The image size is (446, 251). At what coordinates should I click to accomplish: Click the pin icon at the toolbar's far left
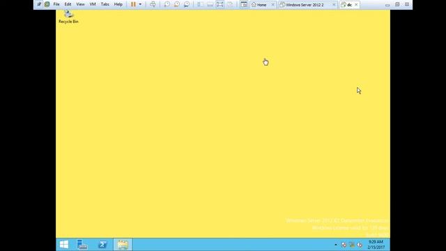(x=39, y=4)
